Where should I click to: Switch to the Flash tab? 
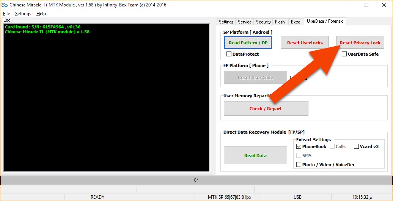click(280, 22)
